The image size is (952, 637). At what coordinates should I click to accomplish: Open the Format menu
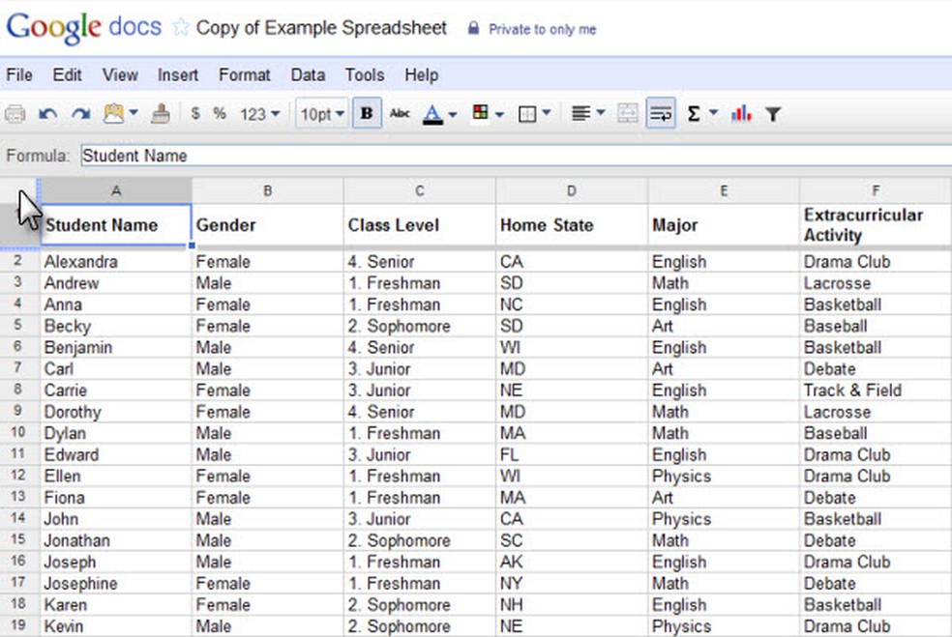[x=244, y=75]
